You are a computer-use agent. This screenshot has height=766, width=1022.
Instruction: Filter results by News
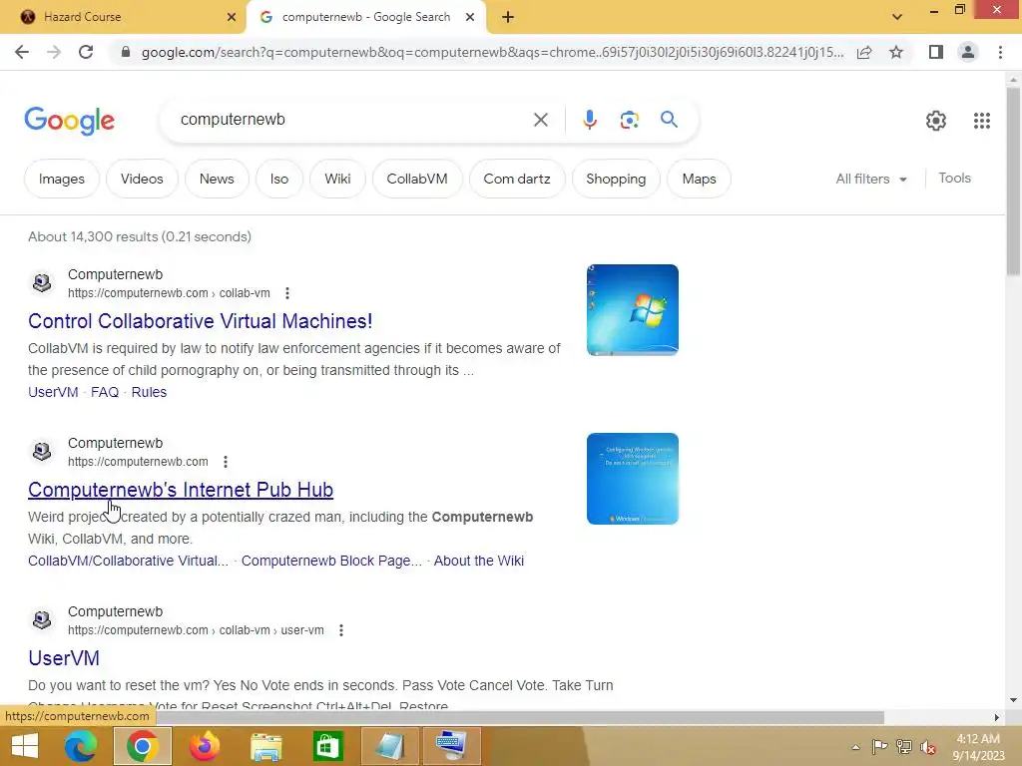pos(217,179)
